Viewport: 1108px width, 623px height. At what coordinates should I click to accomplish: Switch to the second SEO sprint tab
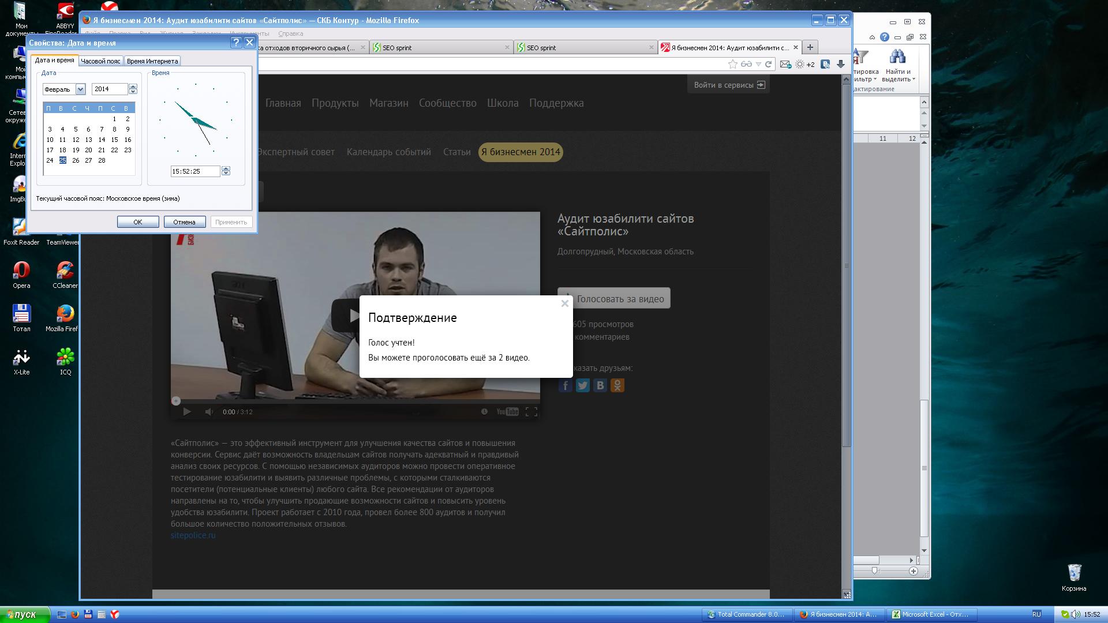pos(586,47)
